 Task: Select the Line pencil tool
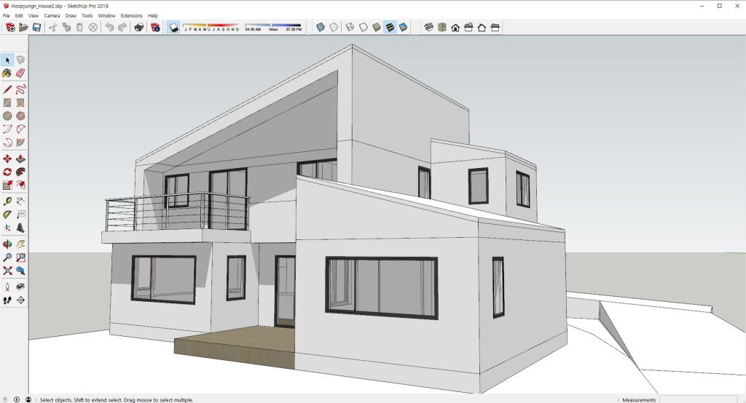[7, 89]
